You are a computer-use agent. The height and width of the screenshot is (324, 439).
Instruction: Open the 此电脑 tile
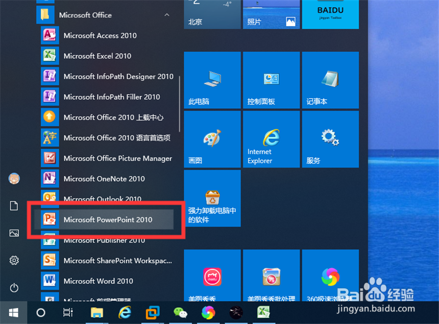click(x=212, y=80)
